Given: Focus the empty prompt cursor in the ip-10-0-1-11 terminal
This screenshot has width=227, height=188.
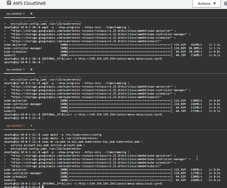Looking at the screenshot, I should [x=43, y=118].
